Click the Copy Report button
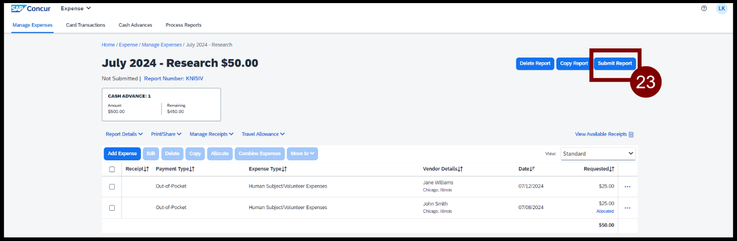Viewport: 737px width, 241px height. (574, 64)
